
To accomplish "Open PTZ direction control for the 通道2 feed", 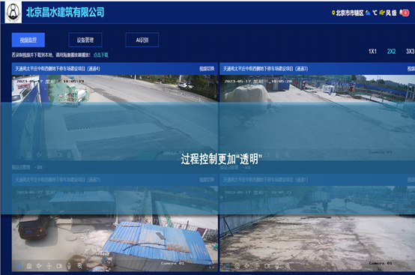I will tap(49, 266).
